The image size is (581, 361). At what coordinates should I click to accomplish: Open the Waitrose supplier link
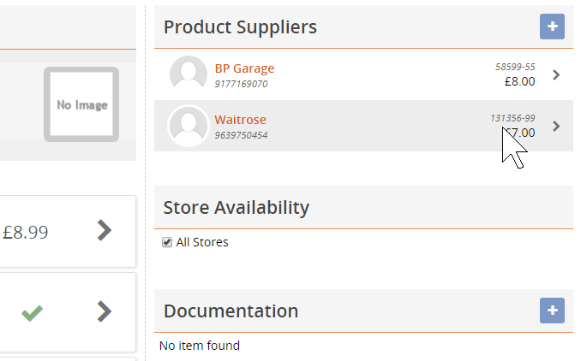click(240, 120)
